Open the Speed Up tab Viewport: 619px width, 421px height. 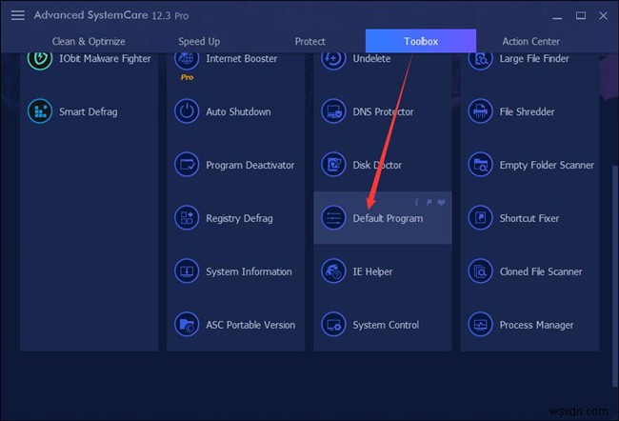pyautogui.click(x=199, y=41)
